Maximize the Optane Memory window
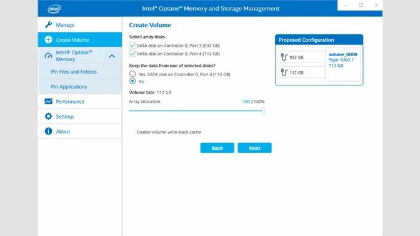Image resolution: width=420 pixels, height=236 pixels. click(x=361, y=5)
